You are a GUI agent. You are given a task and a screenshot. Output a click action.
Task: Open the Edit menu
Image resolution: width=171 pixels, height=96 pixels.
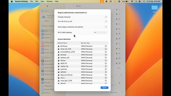coord(37,1)
